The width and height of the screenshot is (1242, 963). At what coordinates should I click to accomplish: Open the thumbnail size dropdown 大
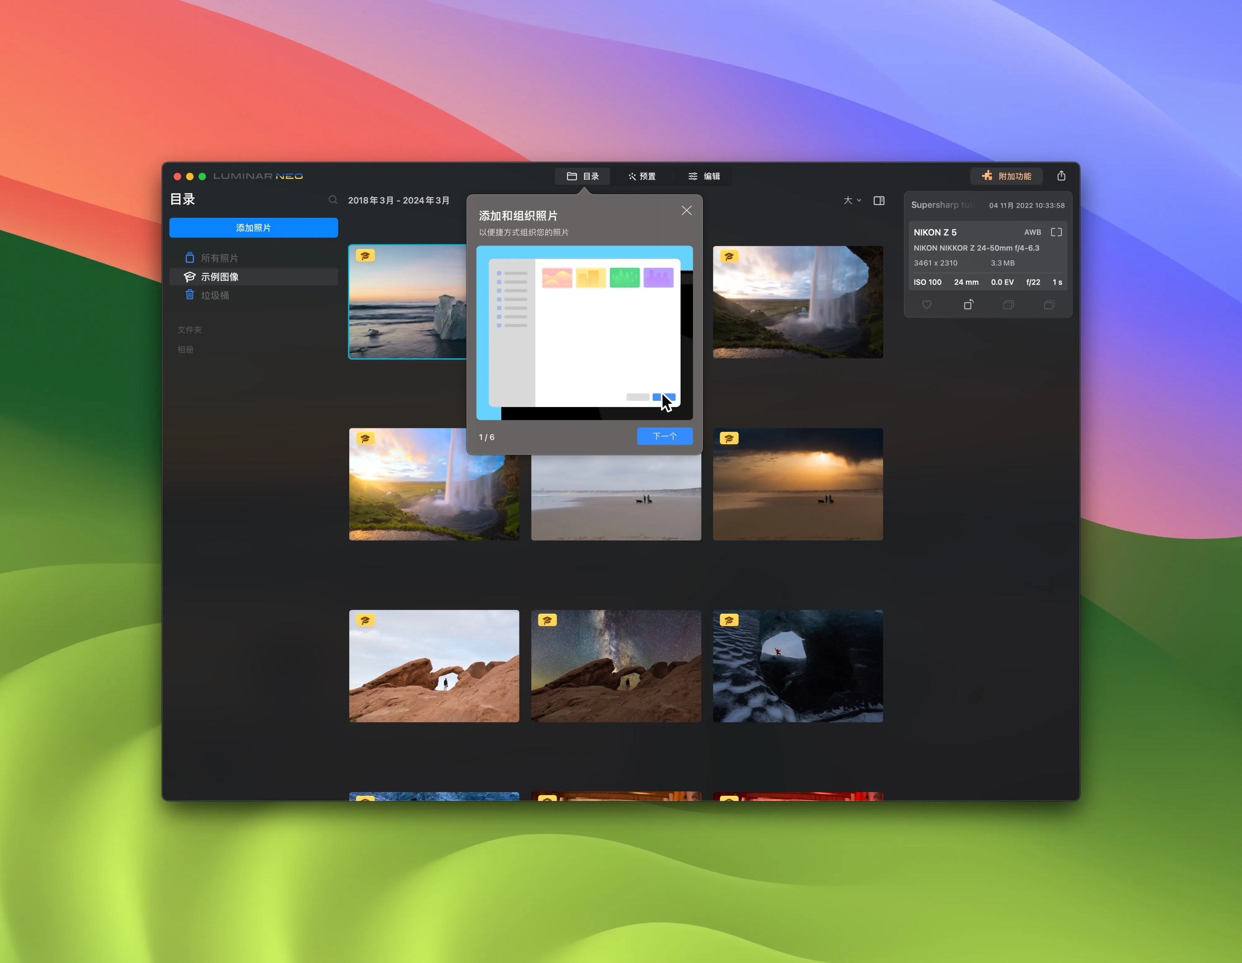click(851, 200)
